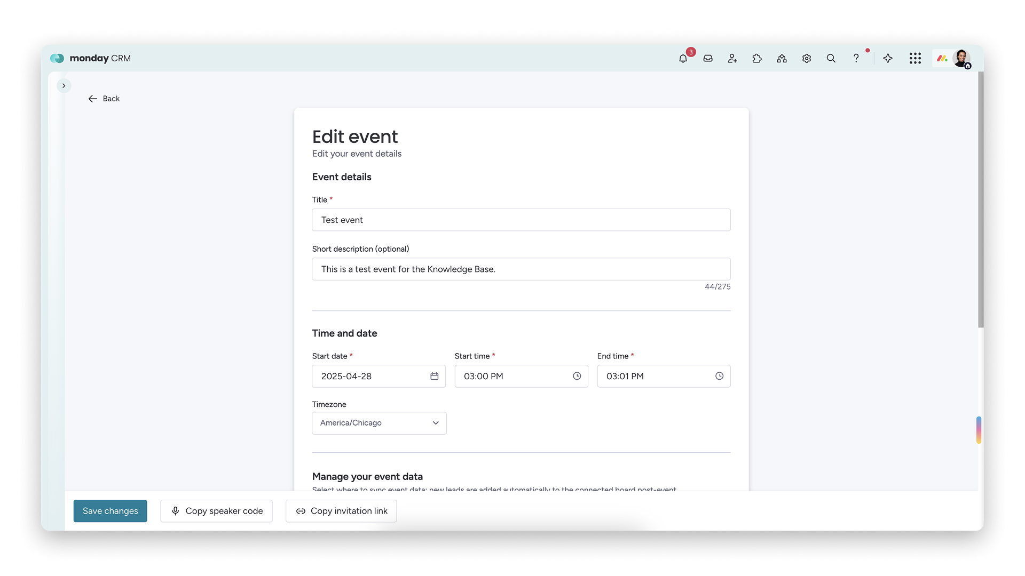Click into the Title input field

point(521,220)
